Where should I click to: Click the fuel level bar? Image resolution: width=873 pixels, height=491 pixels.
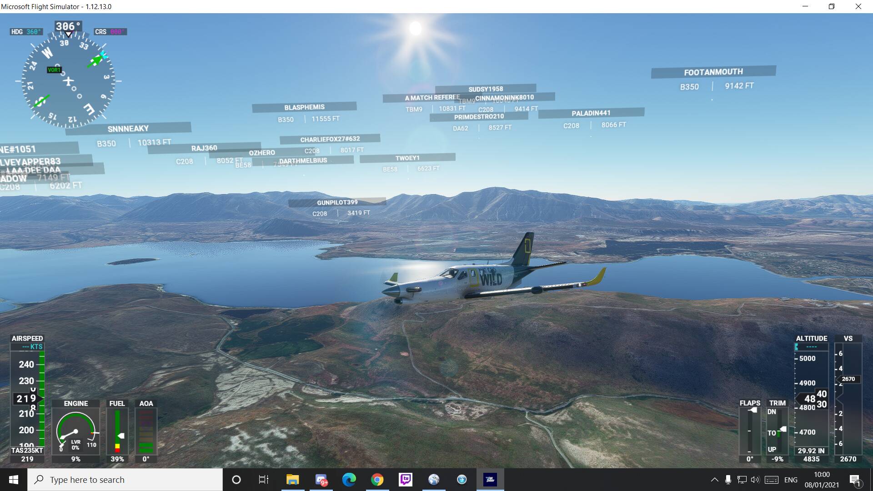117,431
